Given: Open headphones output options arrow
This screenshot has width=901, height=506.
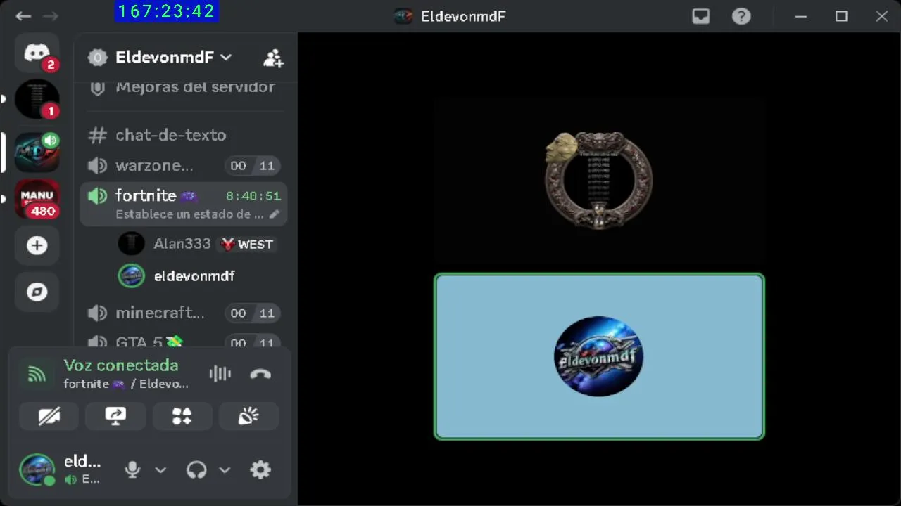Looking at the screenshot, I should pyautogui.click(x=225, y=469).
